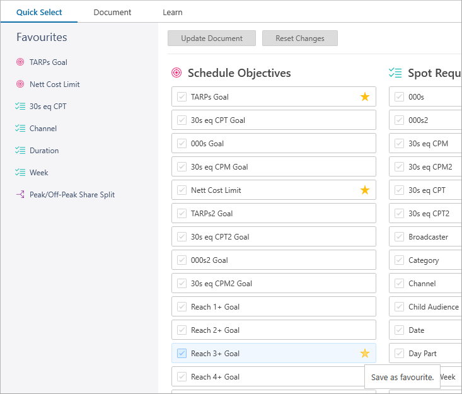
Task: Tick the Child Audience checkbox
Action: 399,306
